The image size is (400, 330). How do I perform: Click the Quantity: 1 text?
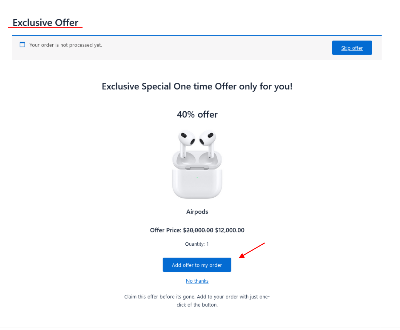[x=197, y=244]
